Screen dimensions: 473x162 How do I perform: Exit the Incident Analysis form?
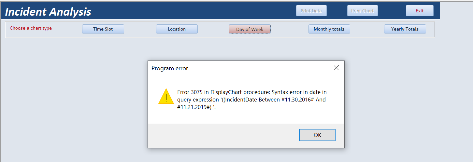click(420, 11)
